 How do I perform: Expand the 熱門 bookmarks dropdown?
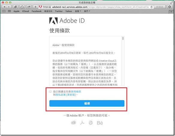pyautogui.click(x=87, y=11)
